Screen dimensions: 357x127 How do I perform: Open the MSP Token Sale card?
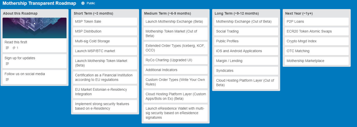click(105, 21)
